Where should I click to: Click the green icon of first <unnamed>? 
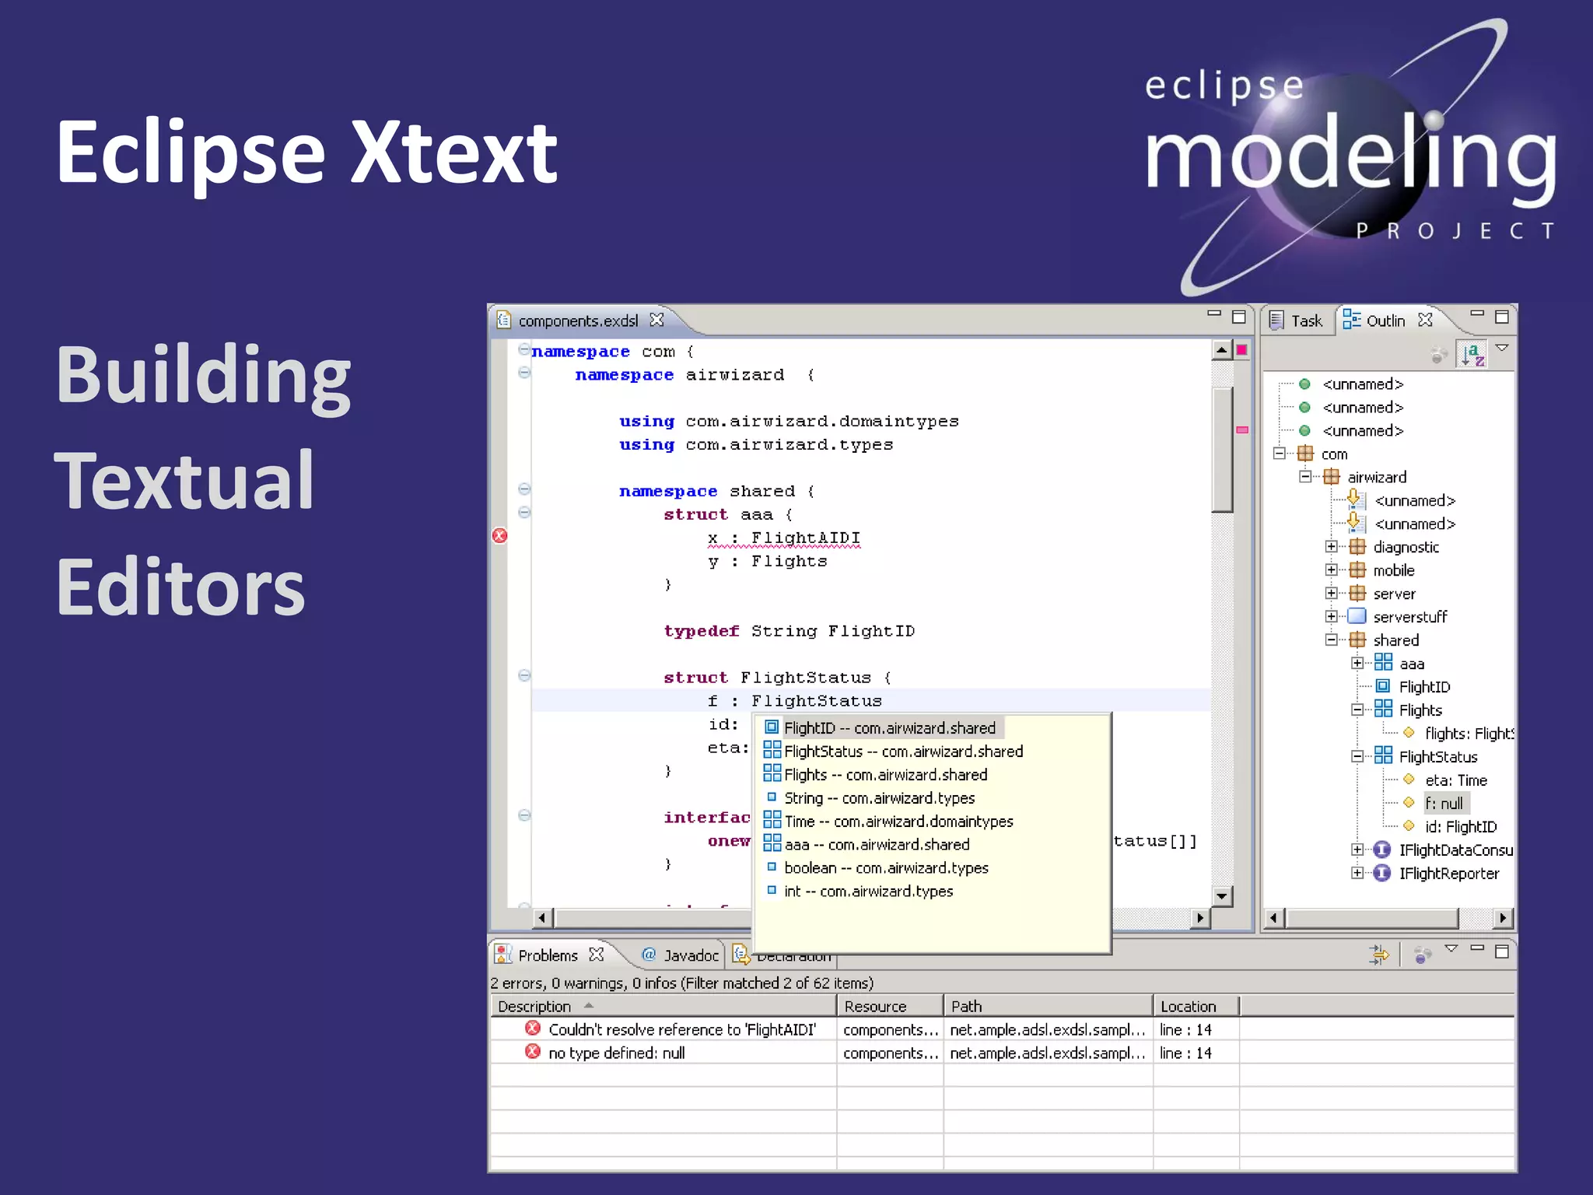1305,384
